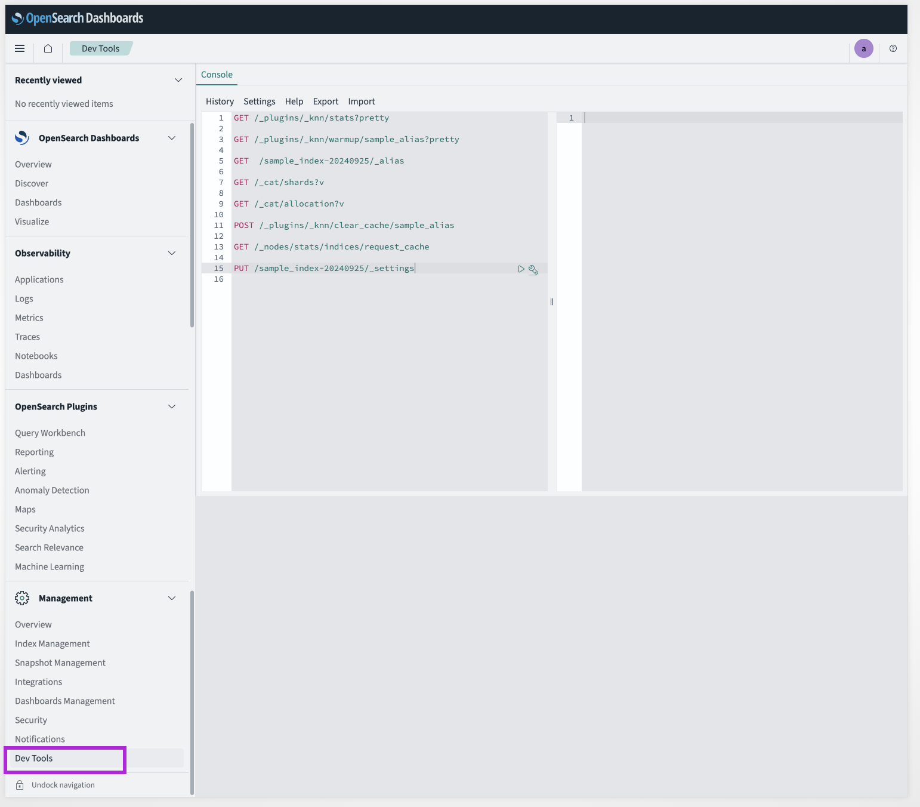
Task: Open Anomaly Detection
Action: [x=52, y=490]
